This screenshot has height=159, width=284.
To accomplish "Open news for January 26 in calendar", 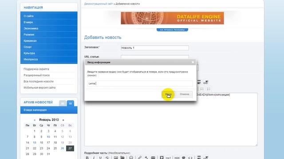I will pos(62,148).
